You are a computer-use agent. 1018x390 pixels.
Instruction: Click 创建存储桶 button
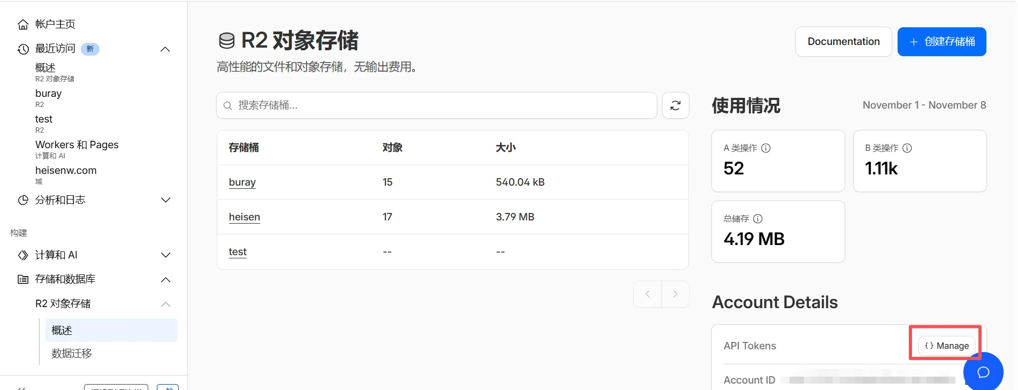pos(942,42)
